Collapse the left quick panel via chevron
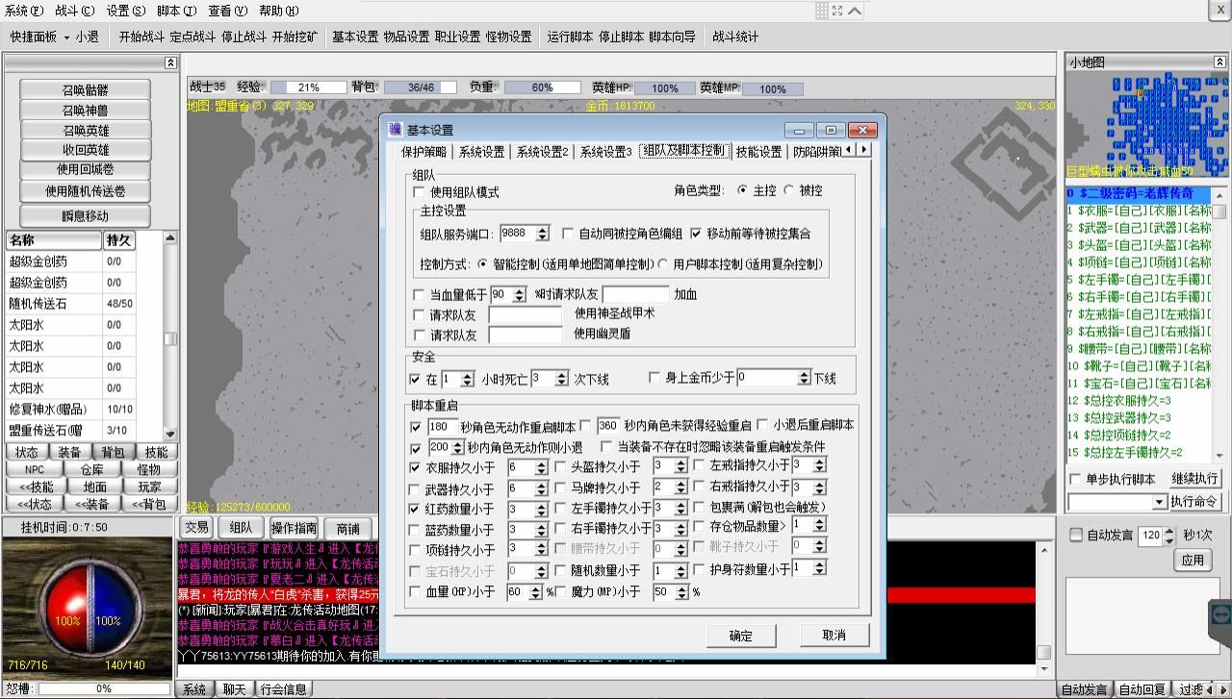The height and width of the screenshot is (699, 1232). click(x=170, y=62)
